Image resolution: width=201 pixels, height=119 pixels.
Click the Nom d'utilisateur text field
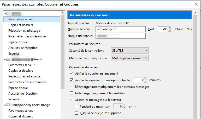[120, 36]
